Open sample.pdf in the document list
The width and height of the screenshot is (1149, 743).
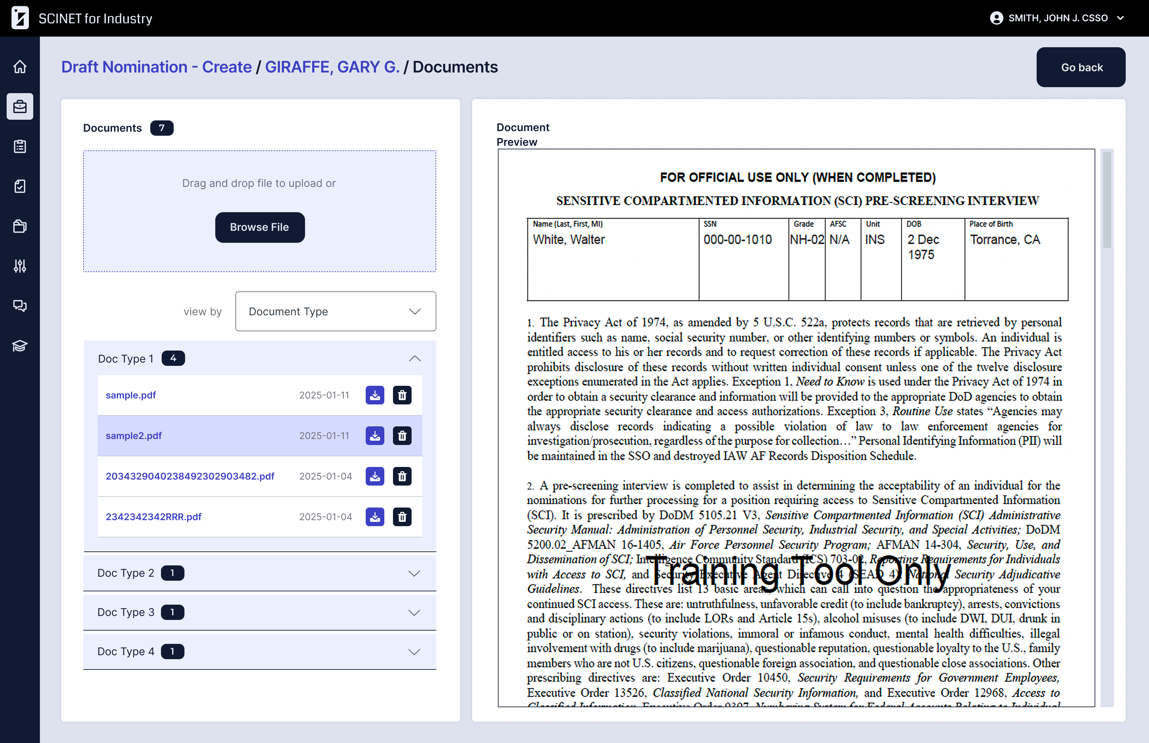pos(131,395)
